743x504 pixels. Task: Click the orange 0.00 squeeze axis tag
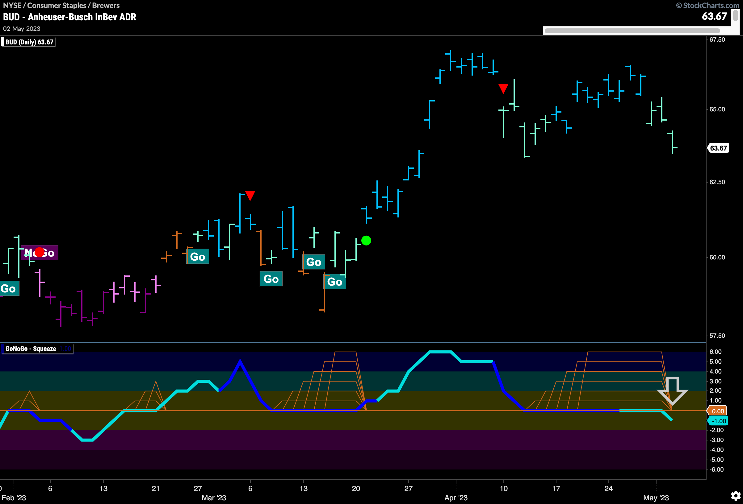717,411
